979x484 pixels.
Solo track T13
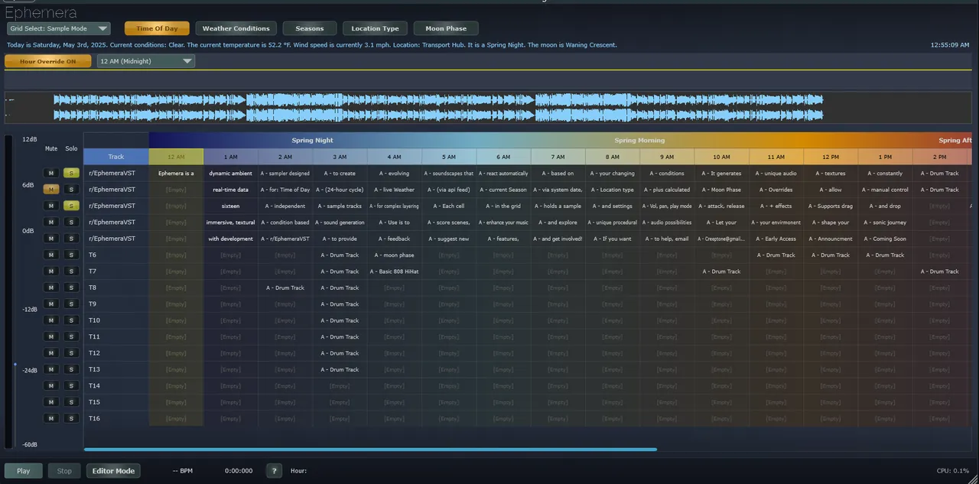tap(71, 369)
